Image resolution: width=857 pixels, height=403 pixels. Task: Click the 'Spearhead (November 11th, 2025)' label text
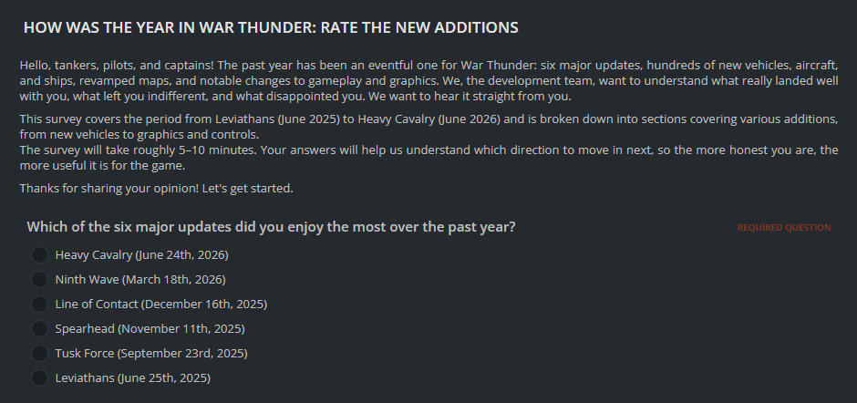[x=150, y=328]
